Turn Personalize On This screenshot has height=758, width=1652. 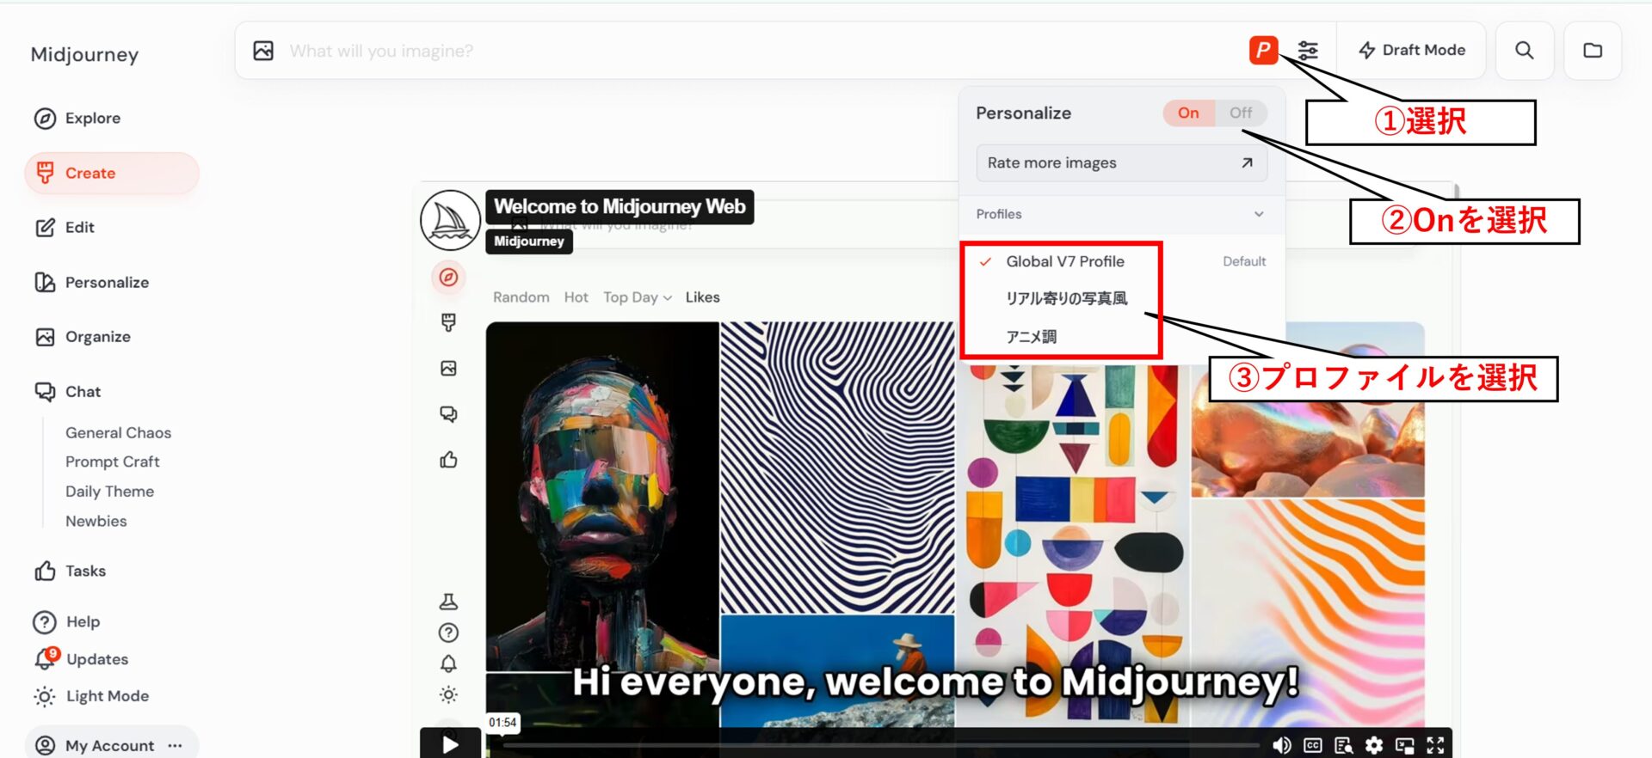point(1188,113)
